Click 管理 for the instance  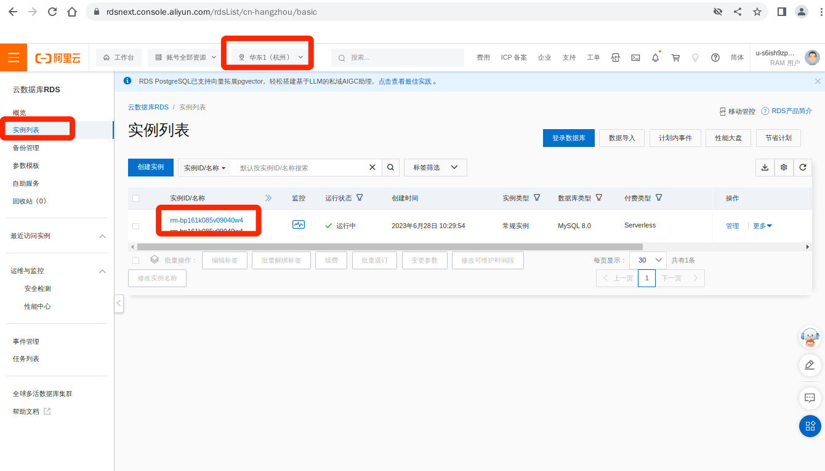[732, 226]
